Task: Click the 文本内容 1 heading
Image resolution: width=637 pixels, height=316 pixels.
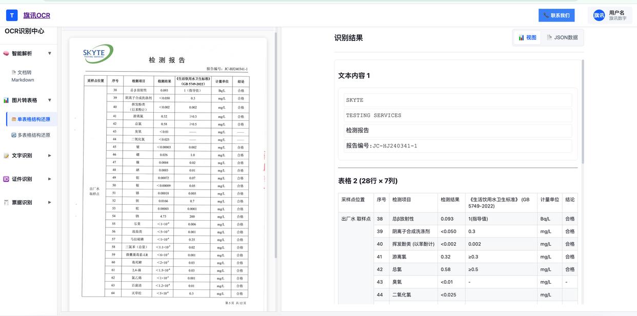Action: click(x=354, y=75)
